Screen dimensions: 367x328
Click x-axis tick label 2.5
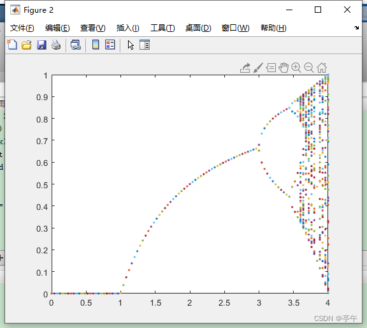click(x=224, y=303)
